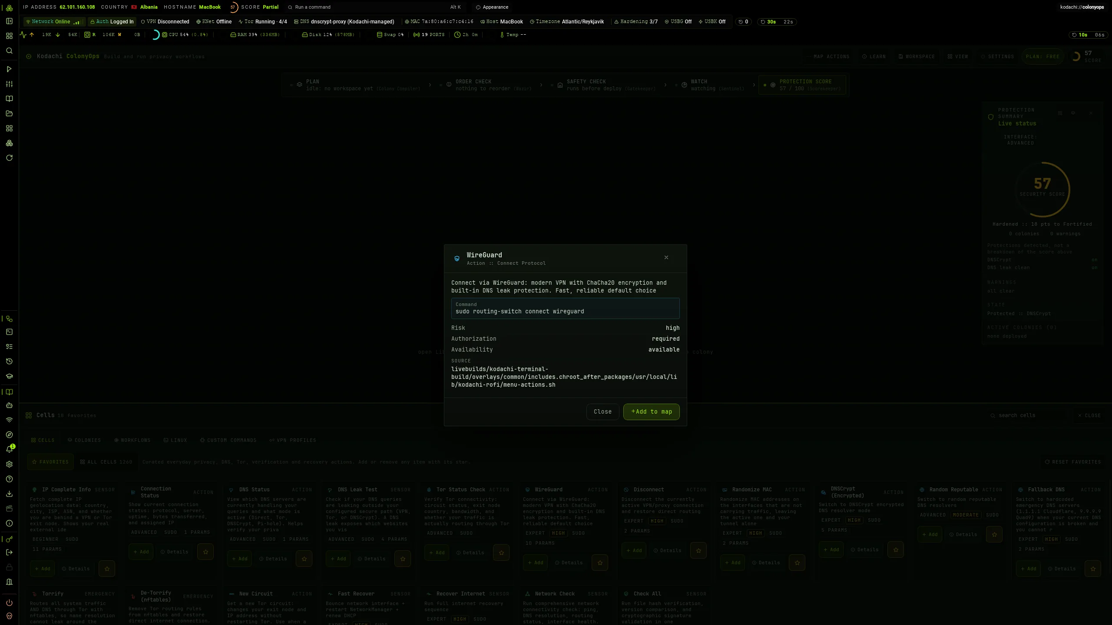Open the terminal icon in the left sidebar

click(9, 332)
